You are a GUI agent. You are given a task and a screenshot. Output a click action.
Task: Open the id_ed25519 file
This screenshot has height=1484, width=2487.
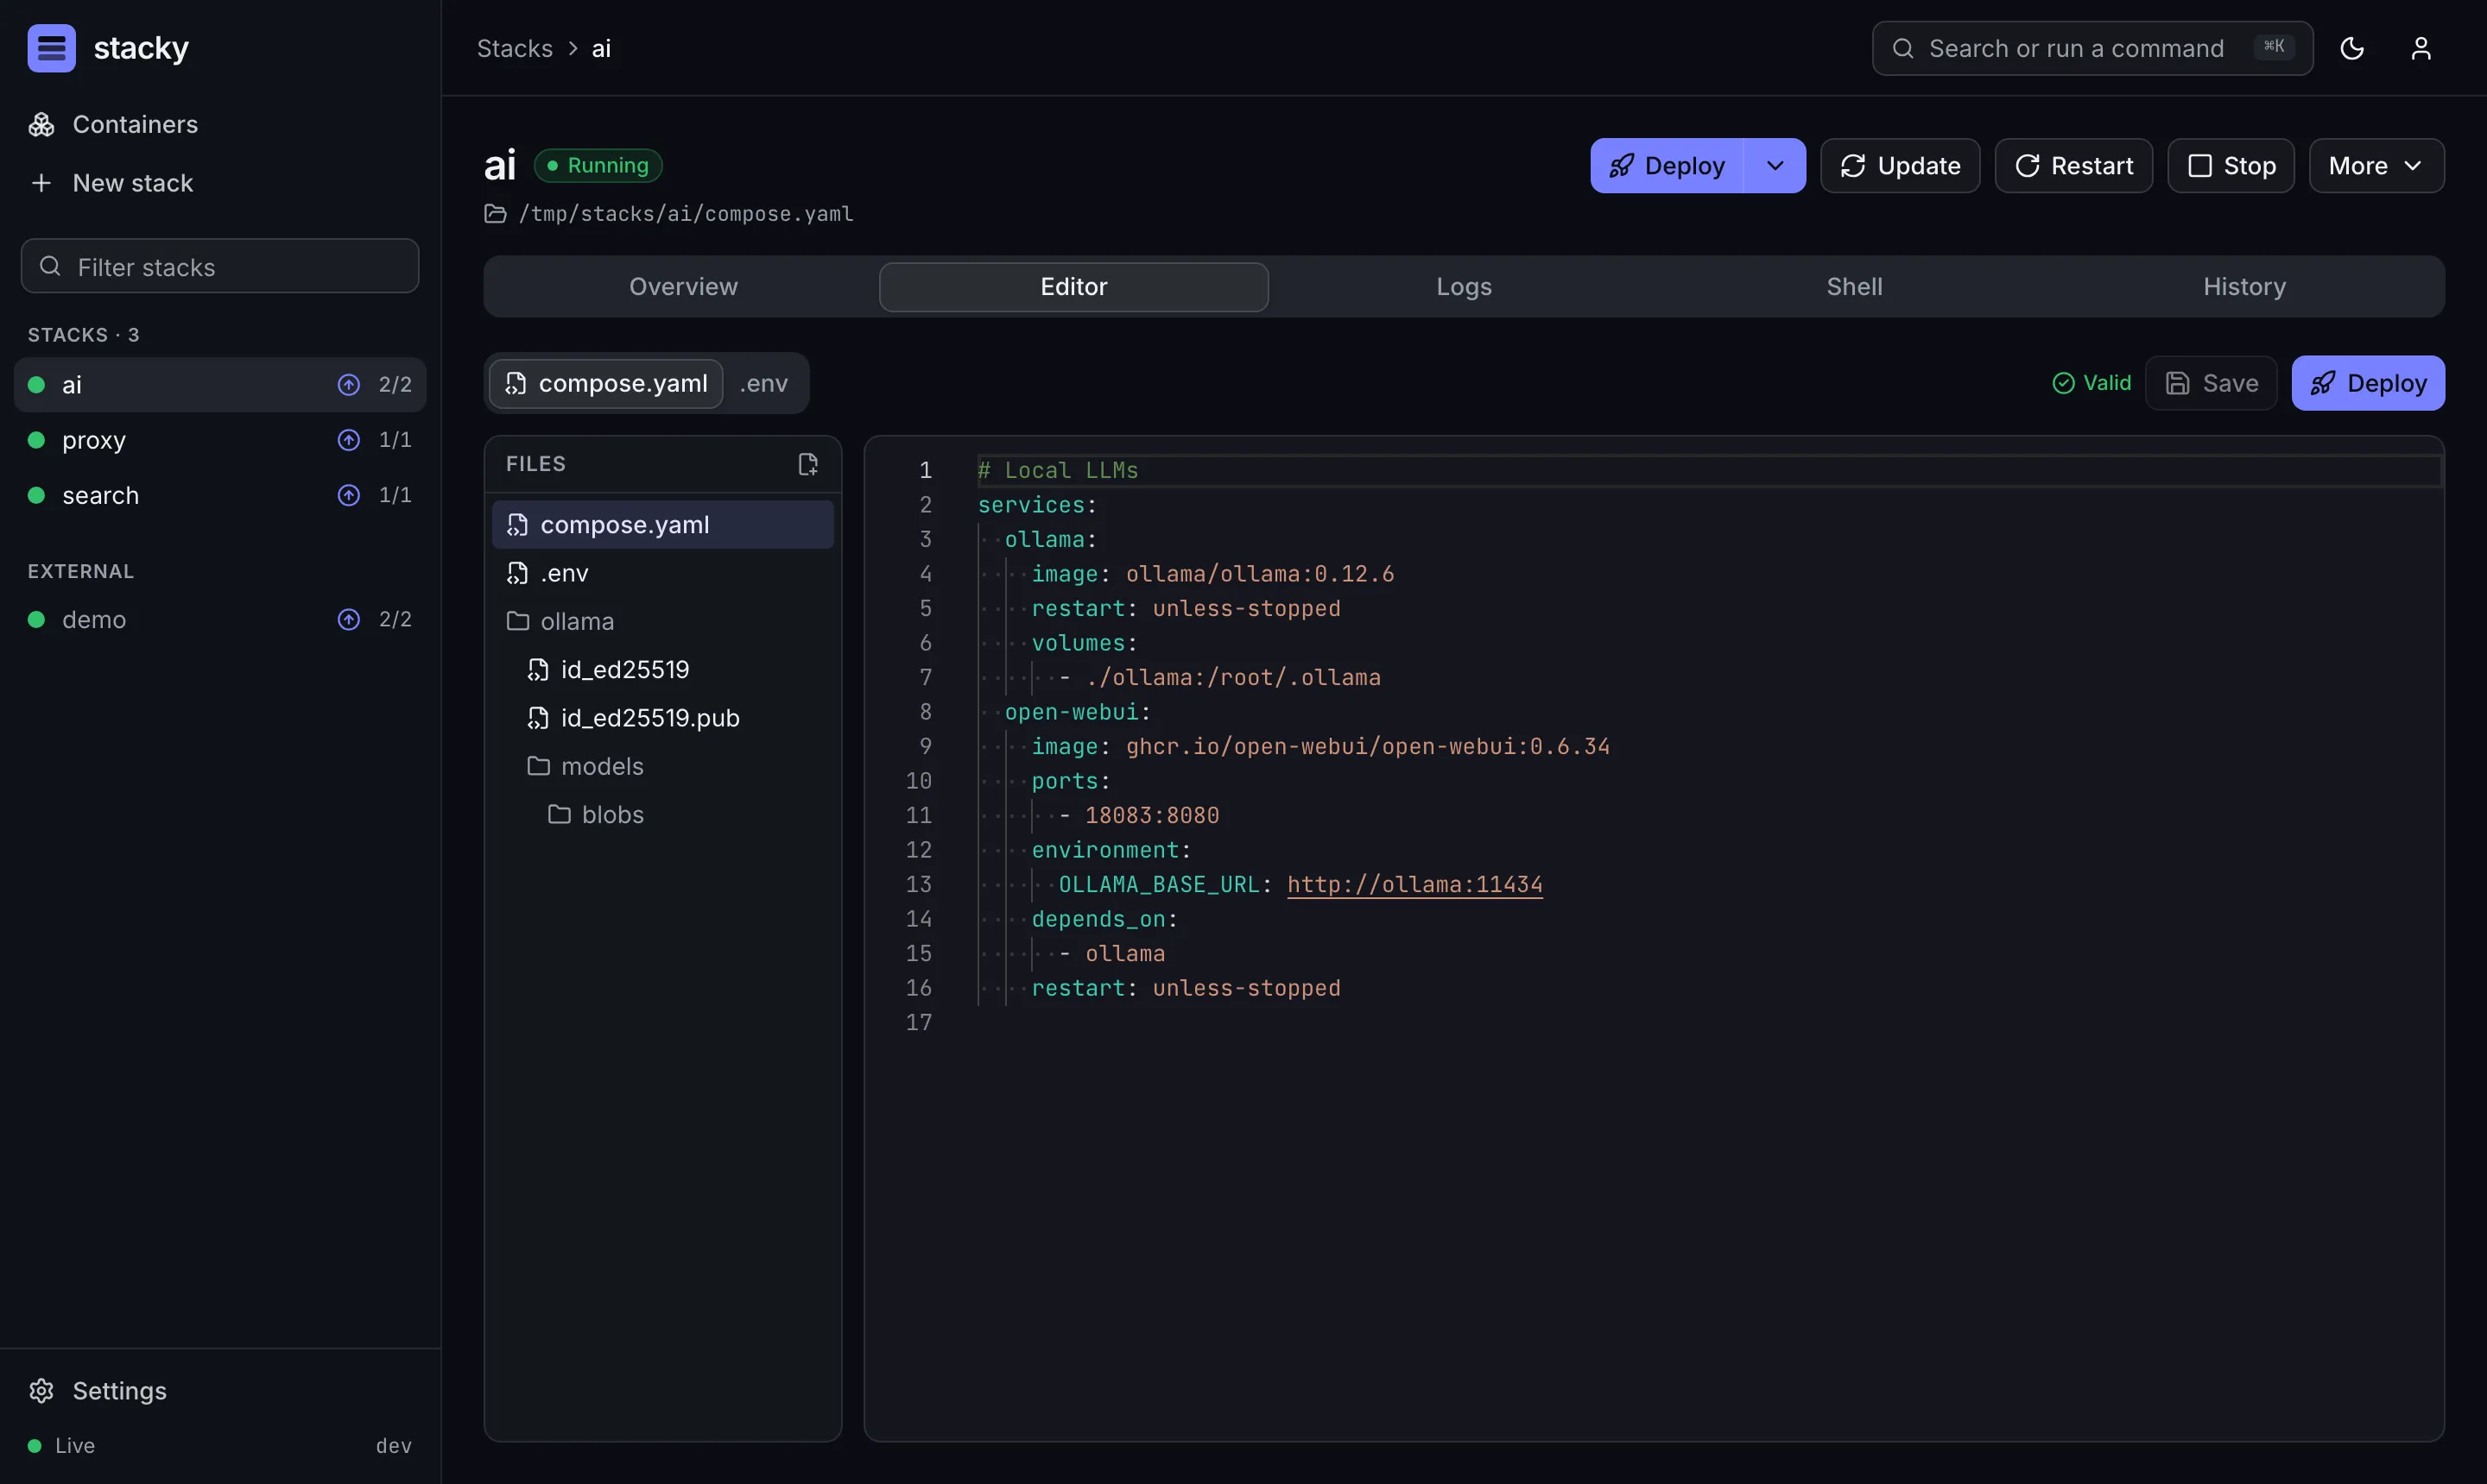tap(662, 669)
